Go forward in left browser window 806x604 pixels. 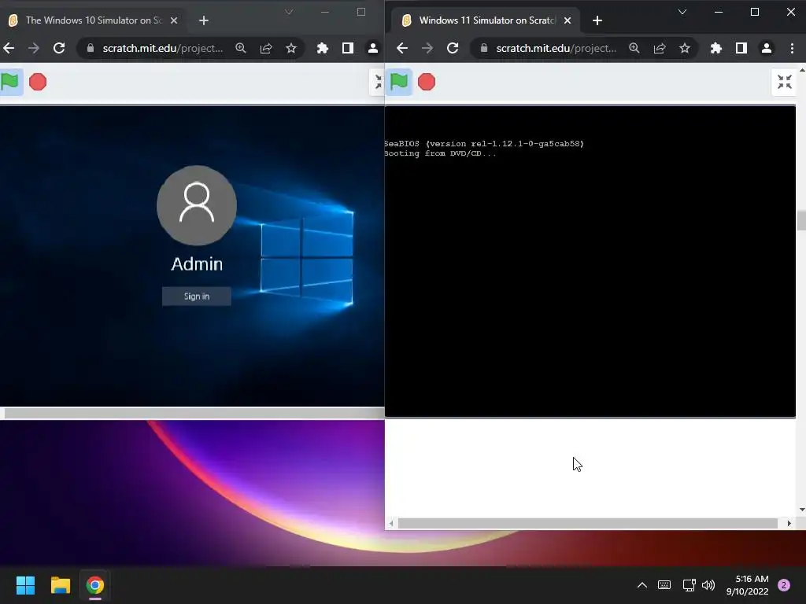tap(33, 48)
